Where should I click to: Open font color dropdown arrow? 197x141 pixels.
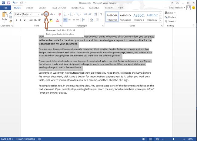pos(61,20)
